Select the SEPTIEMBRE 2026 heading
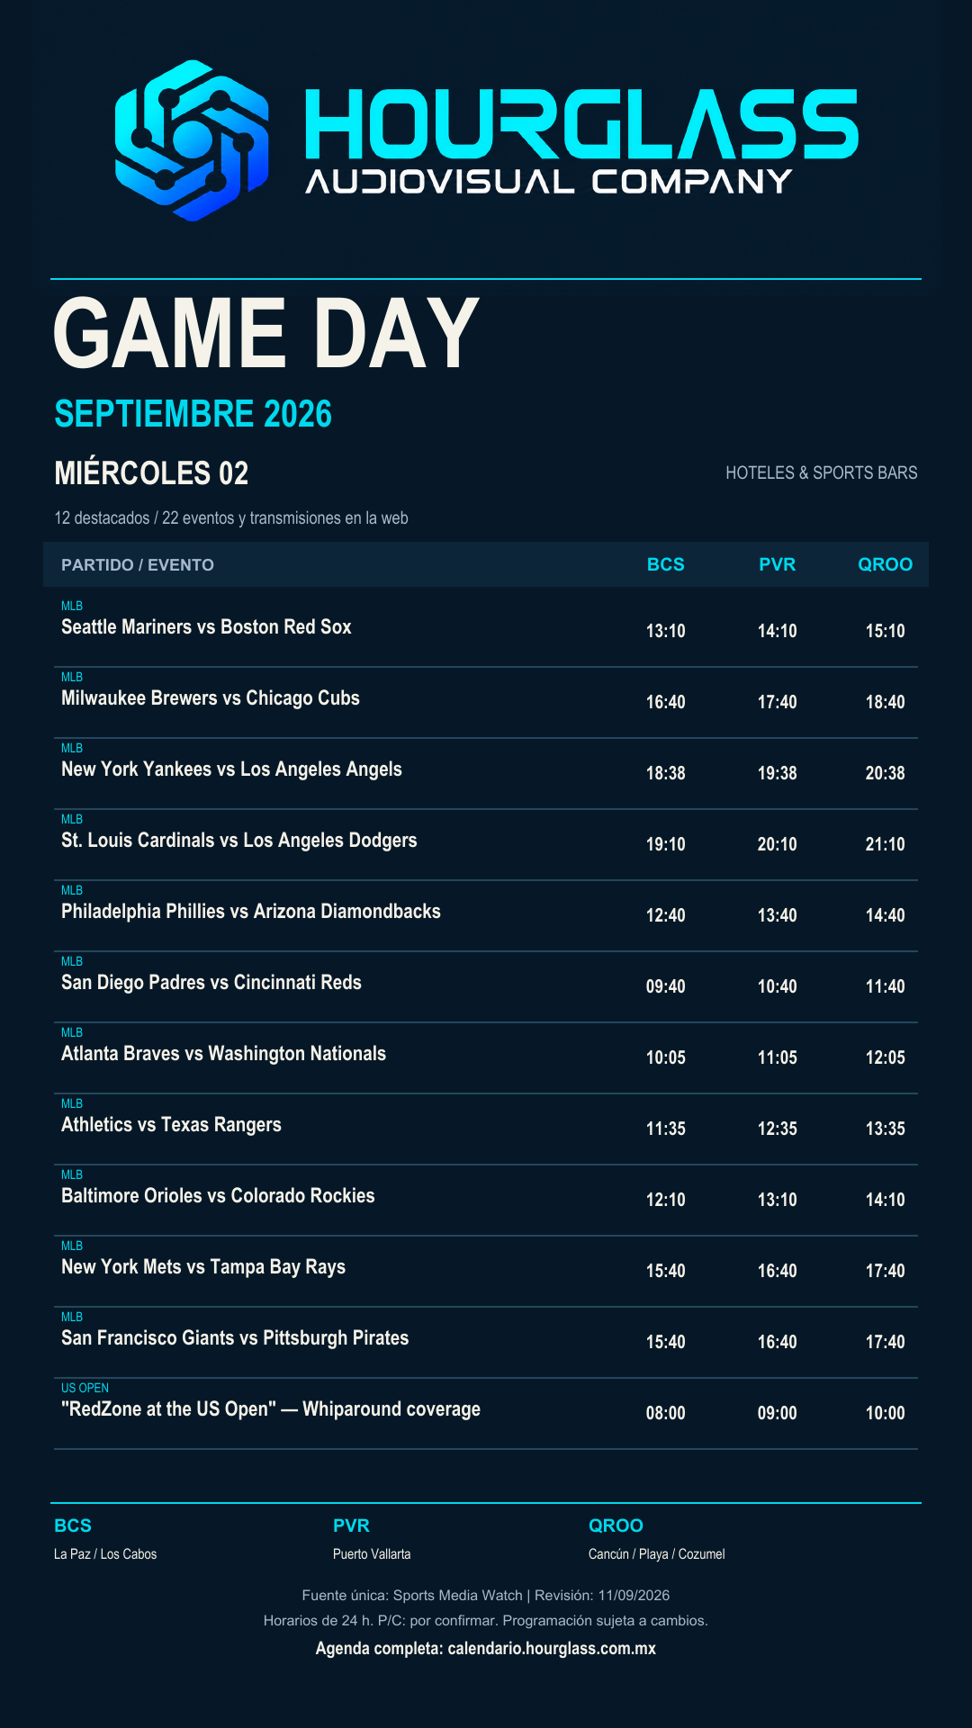The image size is (972, 1728). point(193,414)
